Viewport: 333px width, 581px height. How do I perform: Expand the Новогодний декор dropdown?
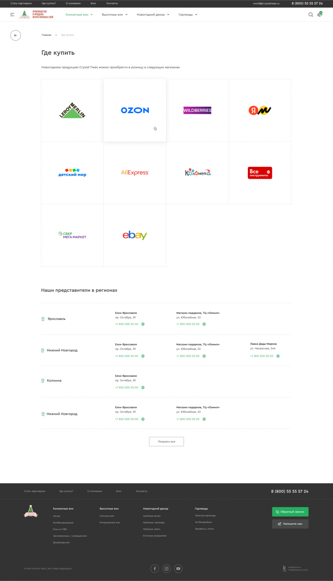click(153, 15)
